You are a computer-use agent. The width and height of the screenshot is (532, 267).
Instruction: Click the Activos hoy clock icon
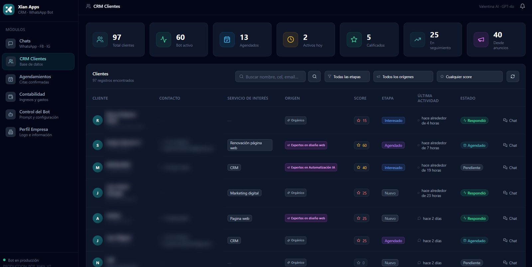click(x=291, y=40)
